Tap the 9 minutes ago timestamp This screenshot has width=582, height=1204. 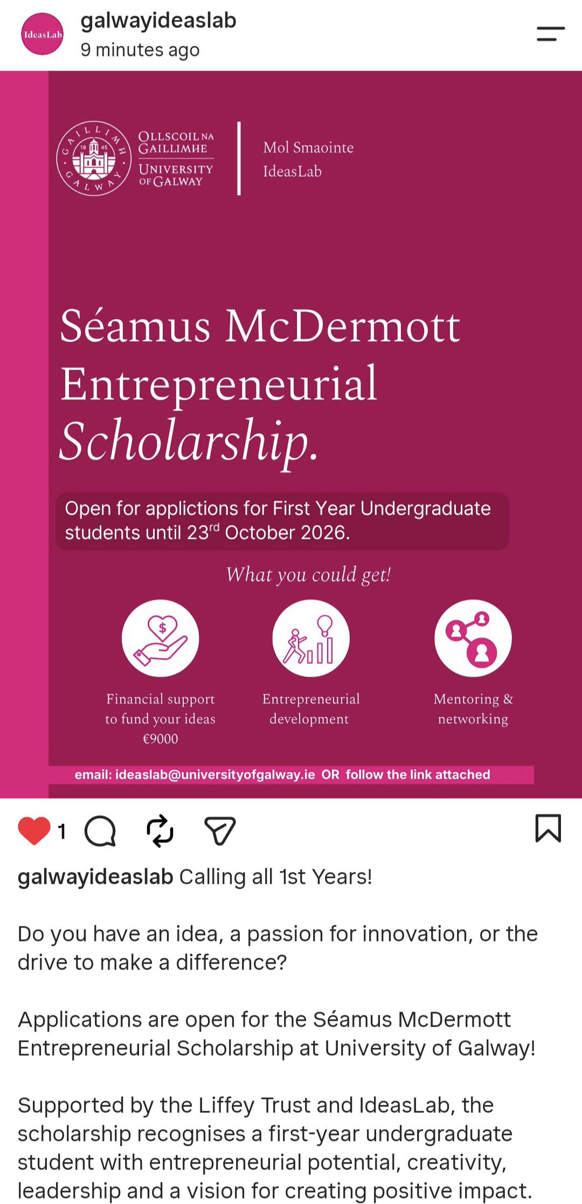140,50
